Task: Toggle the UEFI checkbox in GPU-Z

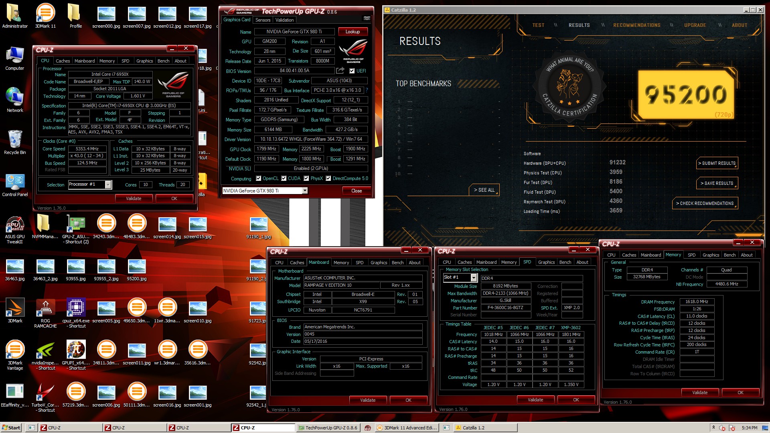Action: (352, 71)
